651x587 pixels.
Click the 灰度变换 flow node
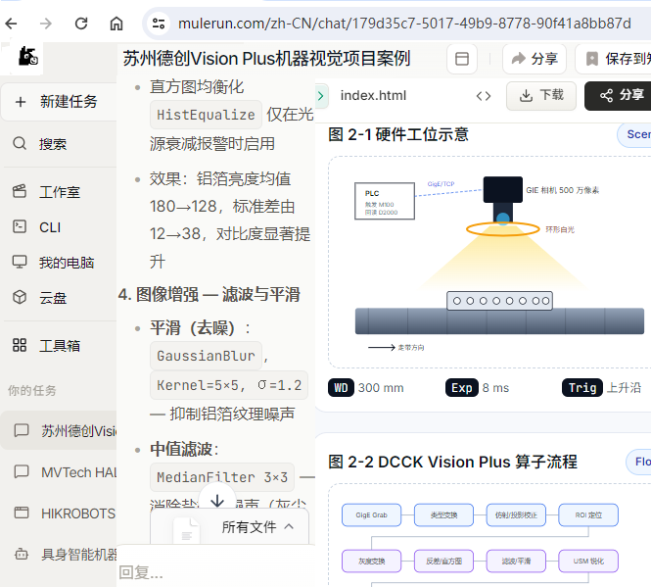[x=371, y=561]
